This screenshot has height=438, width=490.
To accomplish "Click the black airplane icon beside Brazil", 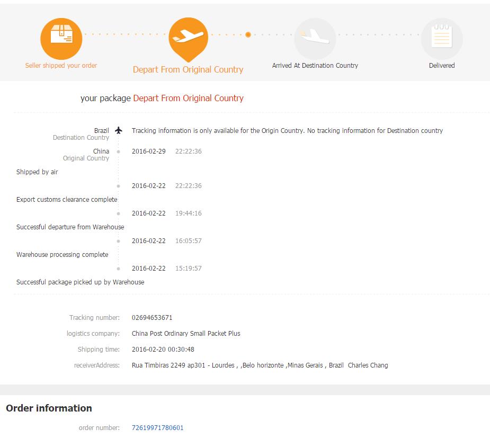I will pyautogui.click(x=119, y=130).
